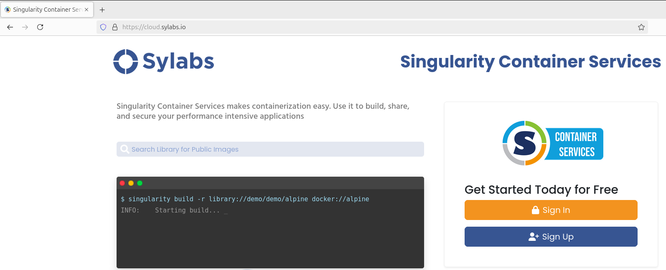The width and height of the screenshot is (666, 270).
Task: Click the Container Services logo image
Action: (x=552, y=143)
